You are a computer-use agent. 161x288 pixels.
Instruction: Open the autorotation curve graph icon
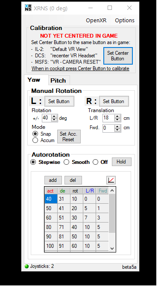pyautogui.click(x=111, y=180)
